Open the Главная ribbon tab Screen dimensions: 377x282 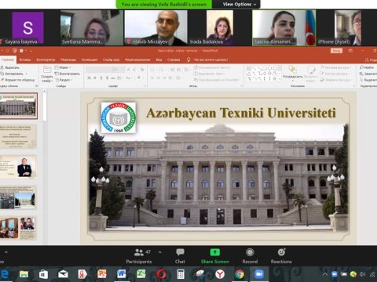(8, 60)
